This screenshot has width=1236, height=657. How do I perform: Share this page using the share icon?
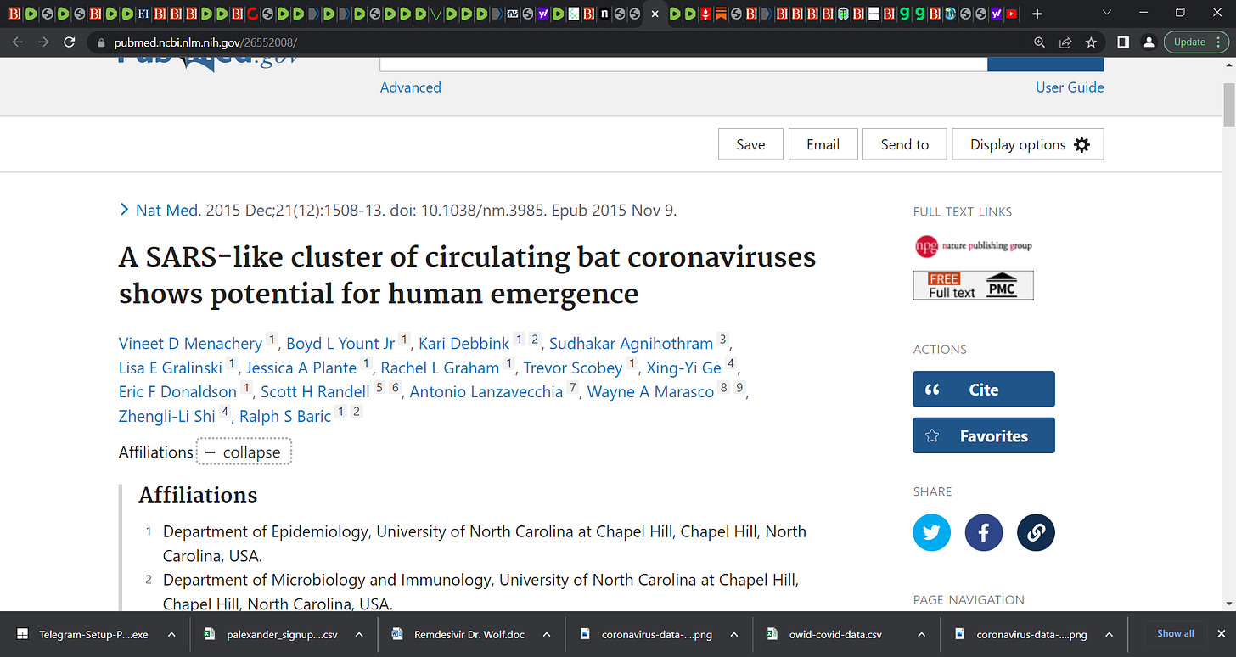click(x=1065, y=42)
